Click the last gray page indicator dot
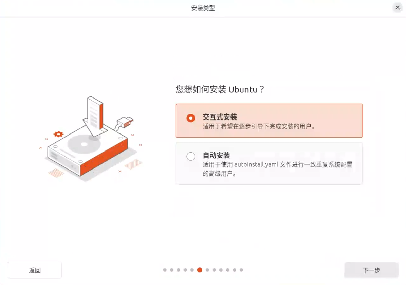Viewport: 406px width, 285px height. tap(241, 270)
